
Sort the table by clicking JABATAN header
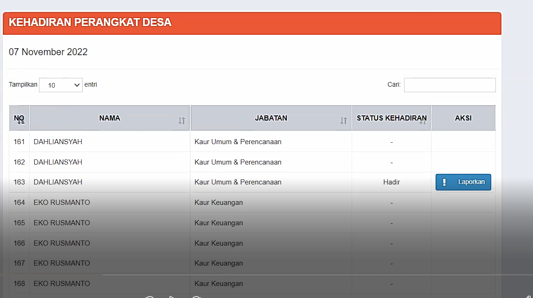coord(271,118)
